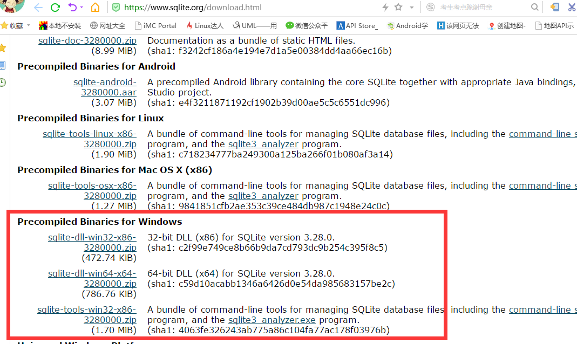This screenshot has height=344, width=577.
Task: Open the address bar dropdown arrow
Action: (412, 8)
